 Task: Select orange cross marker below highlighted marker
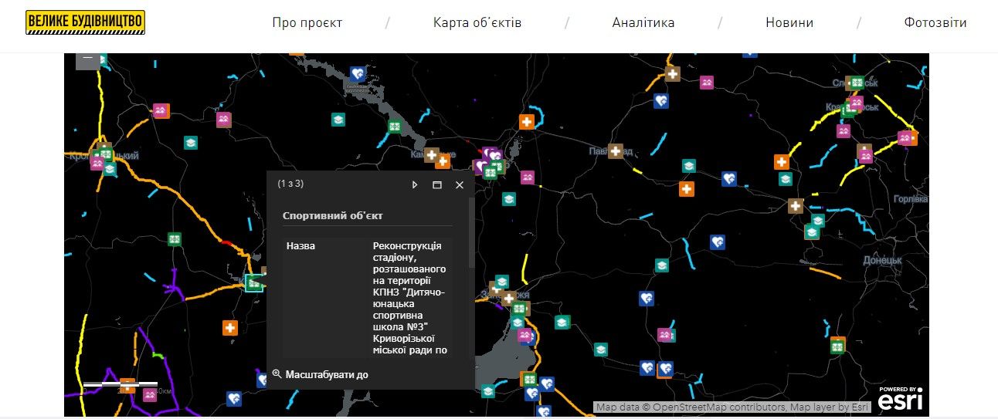pos(229,328)
